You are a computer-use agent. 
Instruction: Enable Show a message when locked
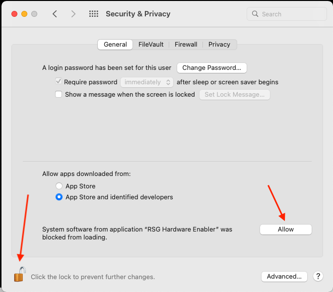(59, 94)
